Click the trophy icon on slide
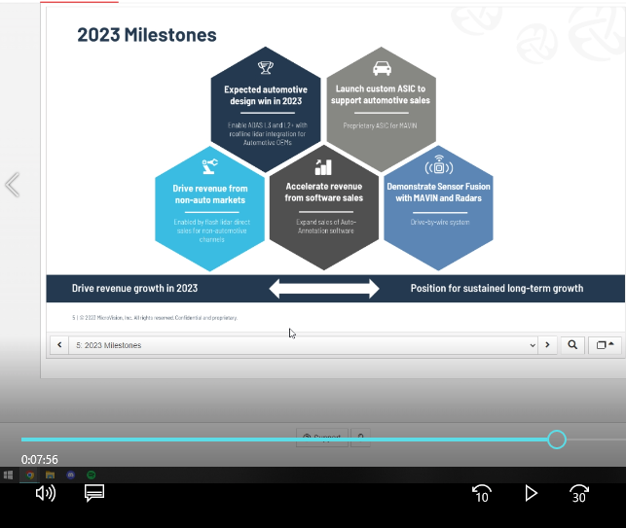626x528 pixels. click(266, 67)
